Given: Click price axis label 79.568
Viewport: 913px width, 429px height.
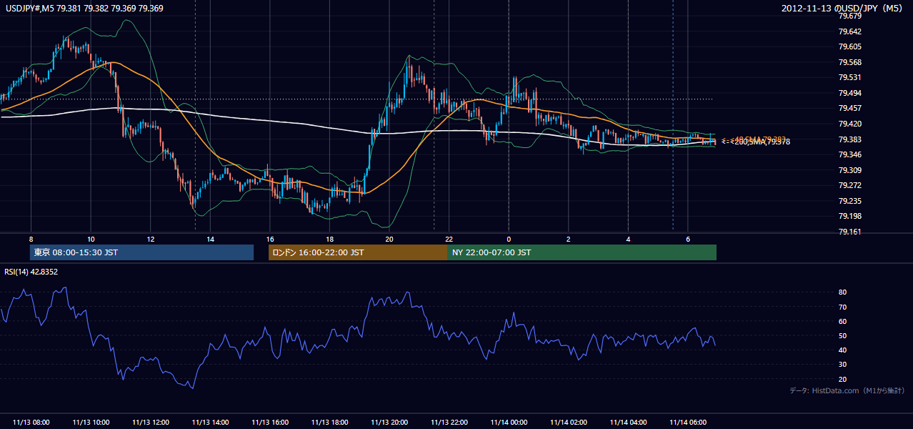Looking at the screenshot, I should pos(849,62).
